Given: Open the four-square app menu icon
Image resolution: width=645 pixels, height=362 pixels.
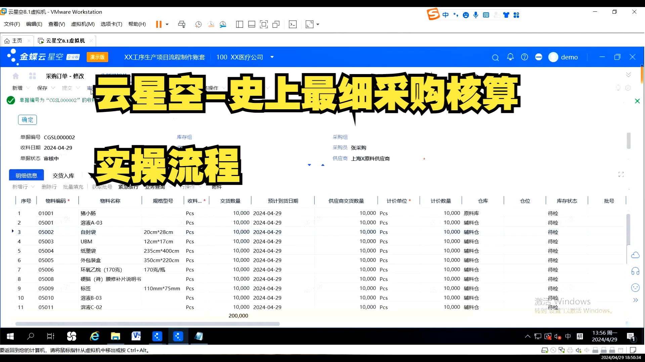Looking at the screenshot, I should pos(33,76).
